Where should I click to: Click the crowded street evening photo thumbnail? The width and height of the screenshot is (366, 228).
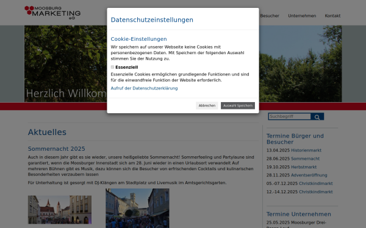pos(137,208)
